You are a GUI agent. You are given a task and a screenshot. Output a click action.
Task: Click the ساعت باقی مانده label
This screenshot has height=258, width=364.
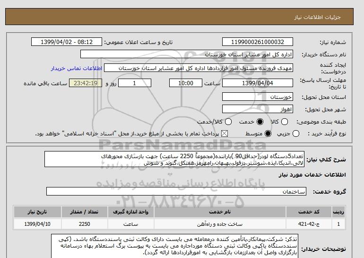(45, 83)
